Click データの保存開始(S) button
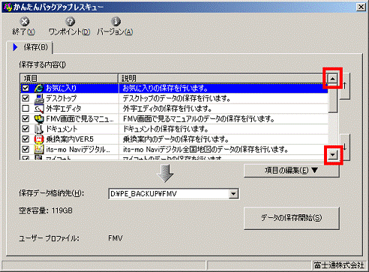 292,218
